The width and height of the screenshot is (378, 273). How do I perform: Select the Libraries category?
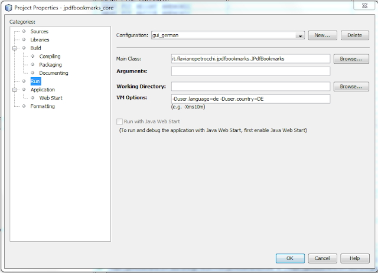click(40, 40)
